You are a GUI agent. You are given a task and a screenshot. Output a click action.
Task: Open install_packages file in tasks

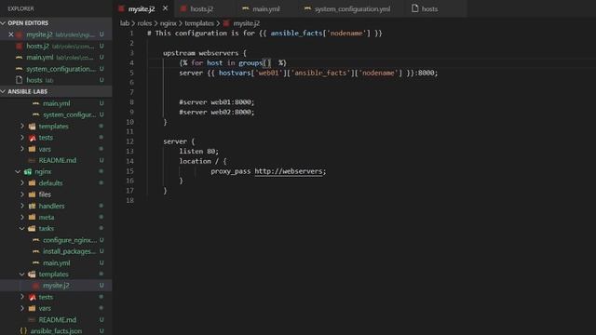pyautogui.click(x=56, y=251)
